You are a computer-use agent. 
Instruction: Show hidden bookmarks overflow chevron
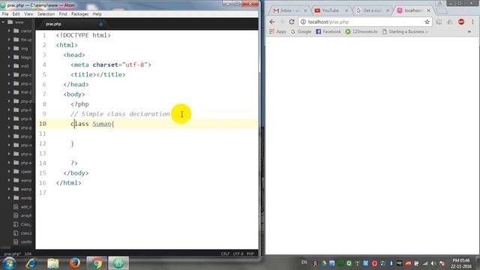(x=469, y=31)
